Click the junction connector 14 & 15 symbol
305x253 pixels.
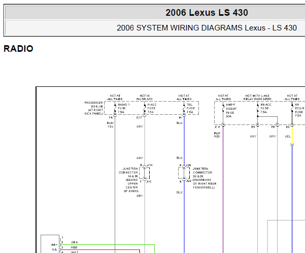145,173
